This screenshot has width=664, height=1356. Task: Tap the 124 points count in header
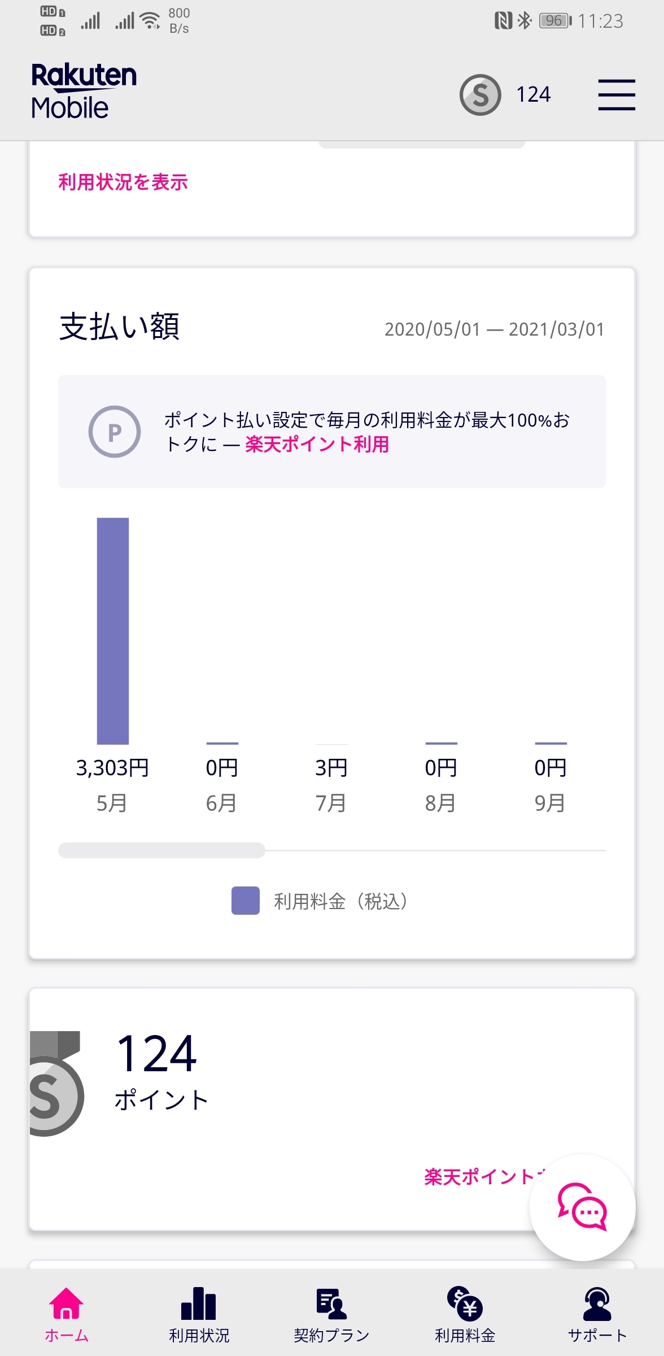(533, 95)
